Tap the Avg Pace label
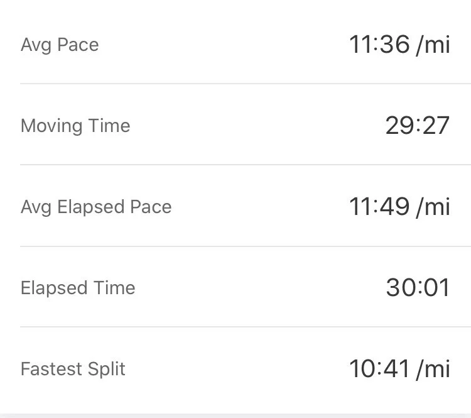This screenshot has width=471, height=418. [x=60, y=45]
